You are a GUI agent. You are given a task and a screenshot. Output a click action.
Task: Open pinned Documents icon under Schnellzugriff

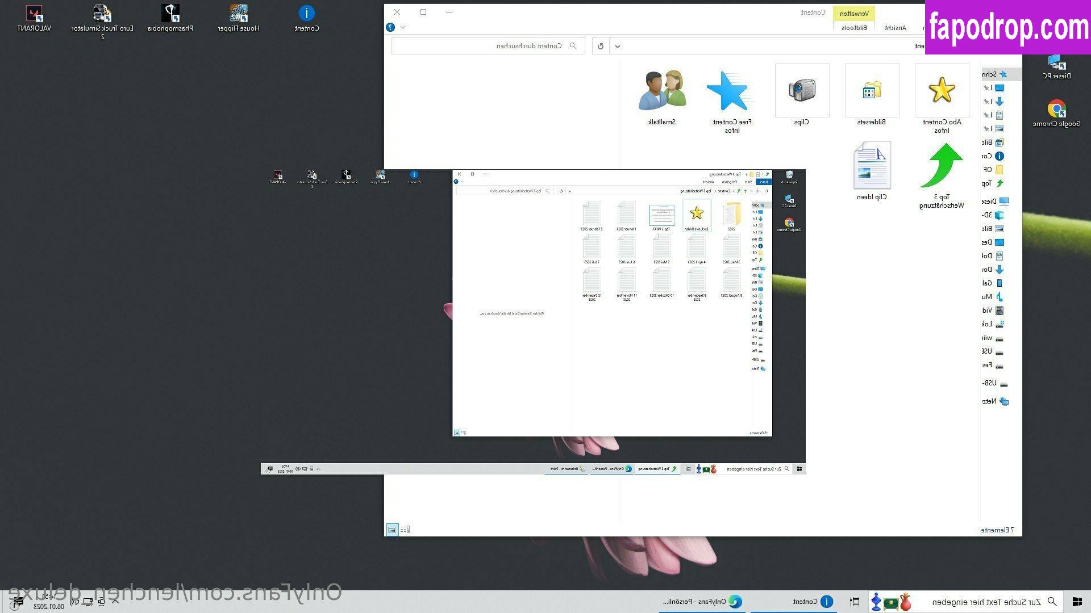[1000, 115]
